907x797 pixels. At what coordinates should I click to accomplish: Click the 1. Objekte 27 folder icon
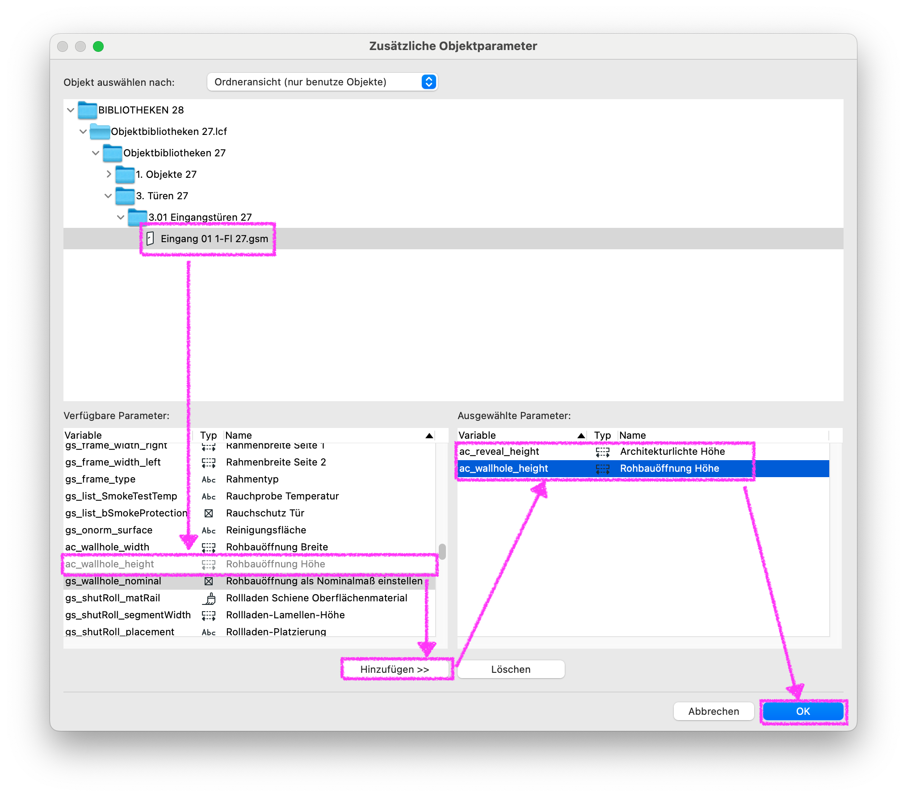pyautogui.click(x=125, y=174)
